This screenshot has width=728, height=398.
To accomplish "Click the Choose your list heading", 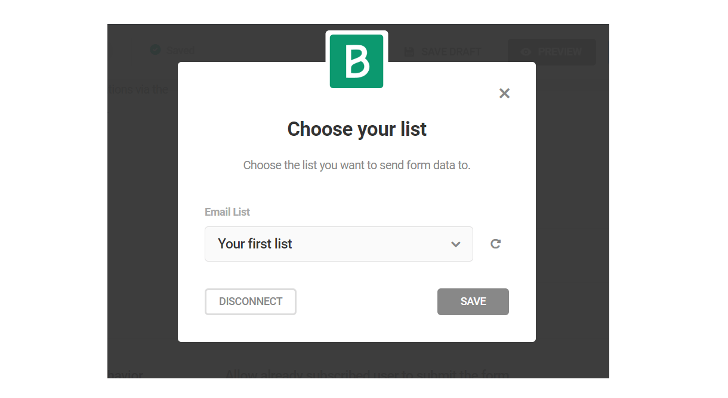I will point(357,129).
